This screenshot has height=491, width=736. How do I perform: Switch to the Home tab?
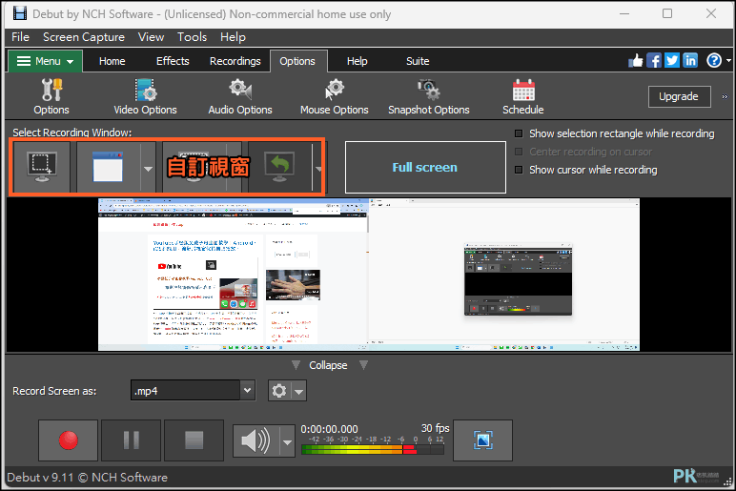(x=112, y=61)
